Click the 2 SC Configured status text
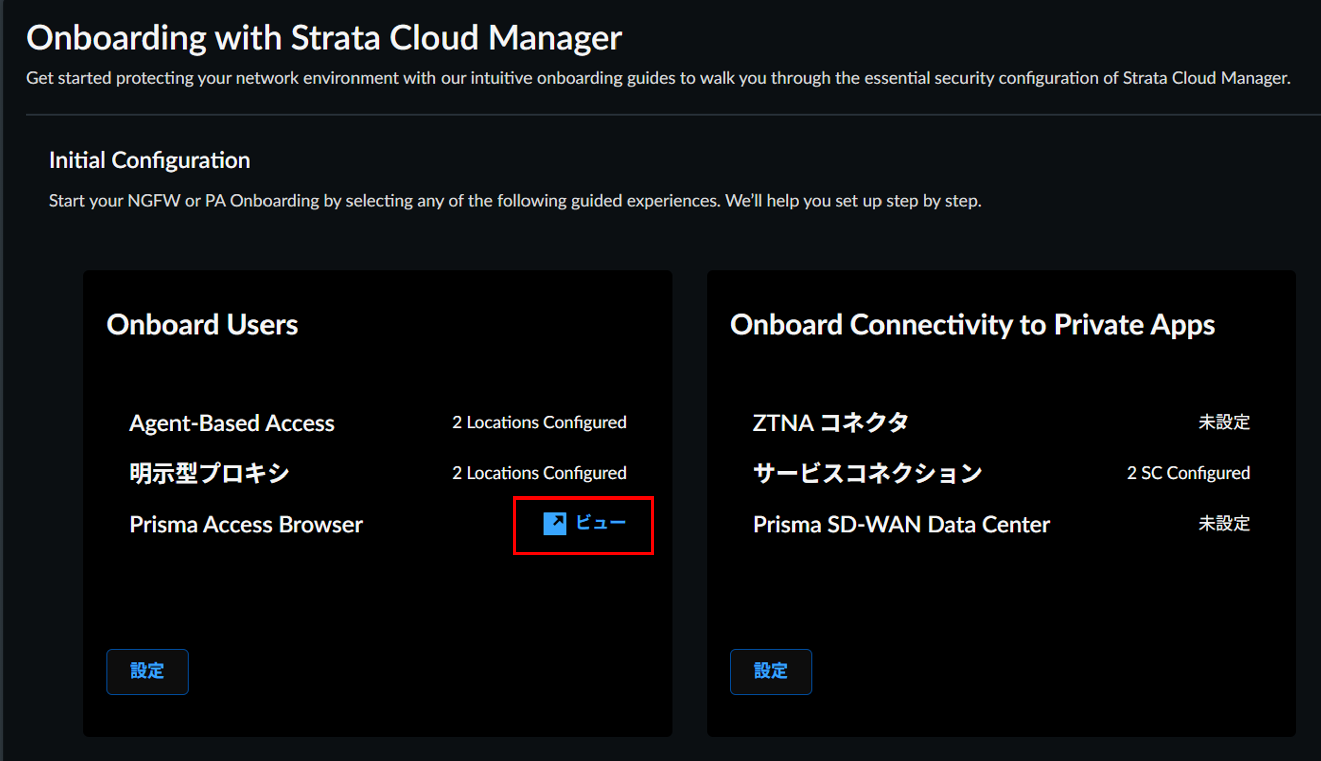 pos(1188,473)
